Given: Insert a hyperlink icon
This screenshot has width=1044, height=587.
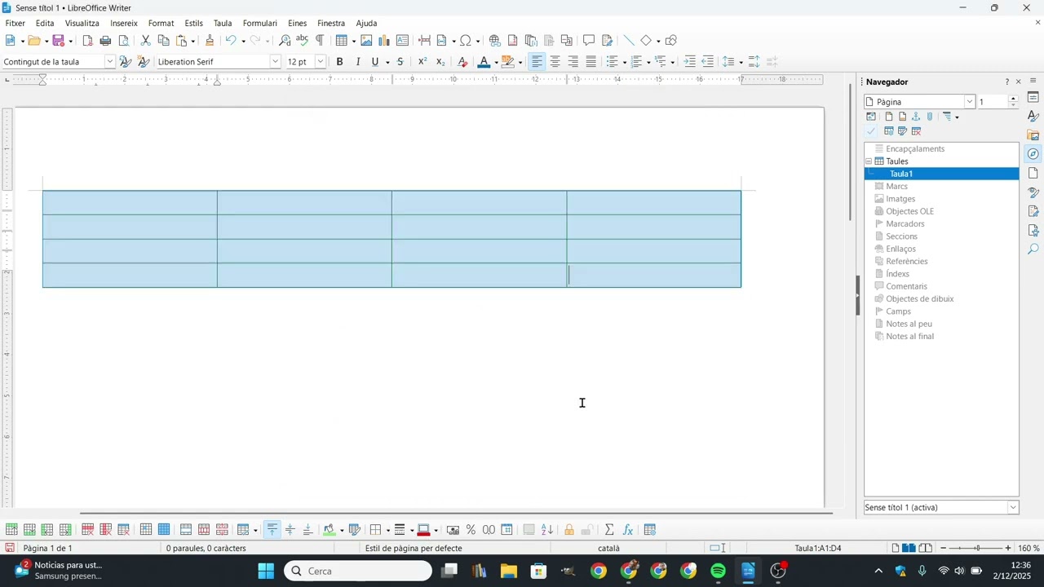Looking at the screenshot, I should point(495,41).
